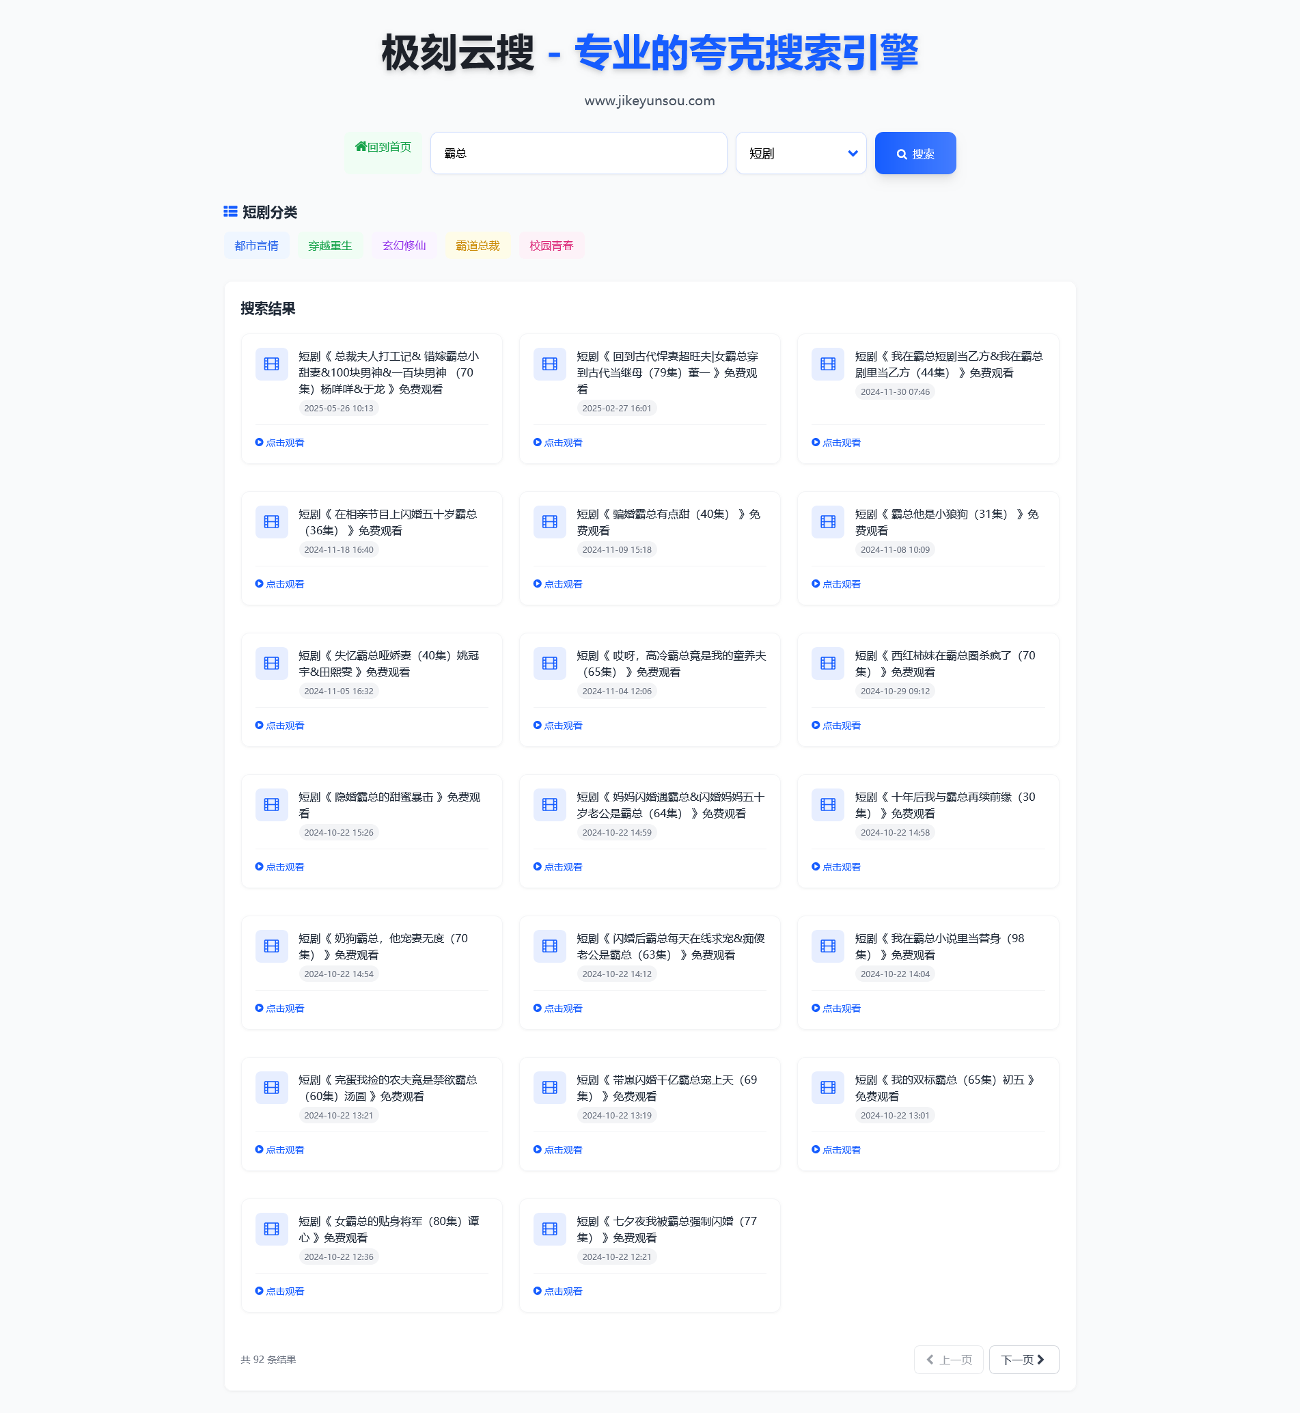Screen dimensions: 1300x1413
Task: Click the date 2025-02-27 16:01
Action: point(617,408)
